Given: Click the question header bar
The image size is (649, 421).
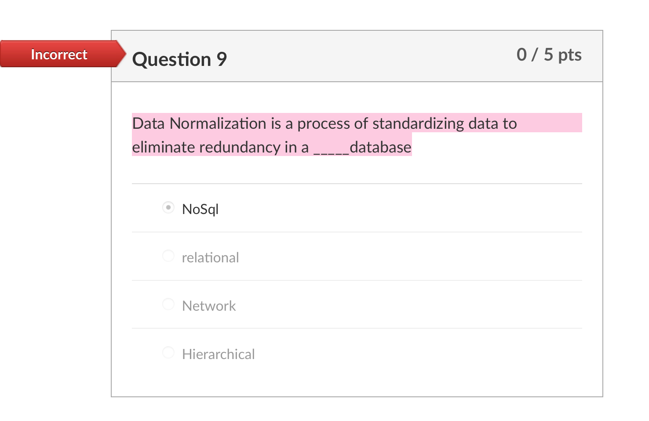Looking at the screenshot, I should [357, 56].
